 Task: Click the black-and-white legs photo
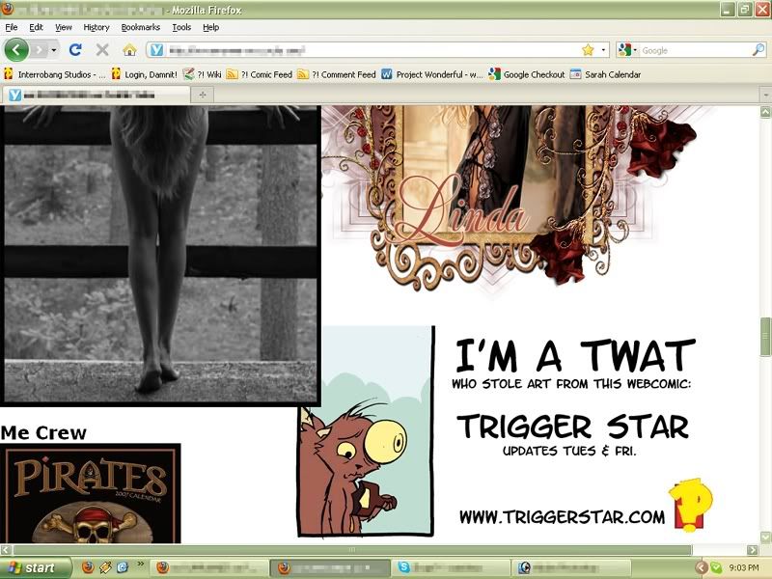point(160,255)
